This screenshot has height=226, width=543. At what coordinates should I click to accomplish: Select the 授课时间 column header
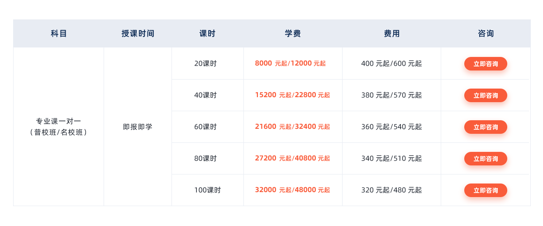[x=138, y=33]
